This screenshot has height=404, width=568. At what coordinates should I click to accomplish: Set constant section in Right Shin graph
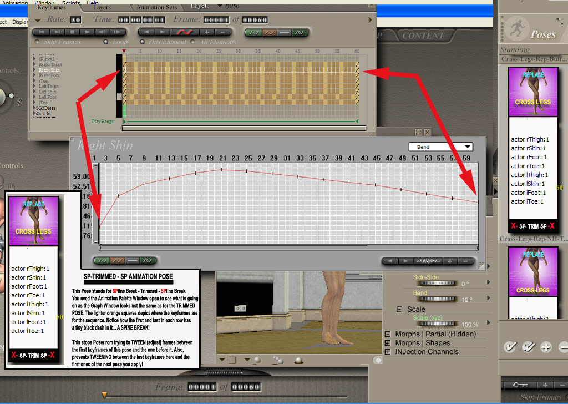tap(133, 260)
